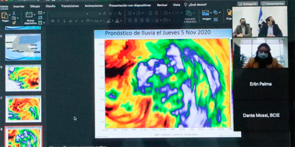
Task: Increase font size with larger A icon
Action: coord(105,13)
